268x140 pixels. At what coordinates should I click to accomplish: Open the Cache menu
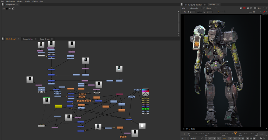tap(35, 1)
